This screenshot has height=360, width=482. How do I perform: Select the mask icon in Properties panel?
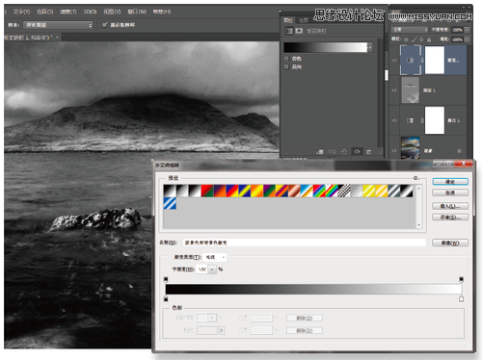[x=299, y=31]
